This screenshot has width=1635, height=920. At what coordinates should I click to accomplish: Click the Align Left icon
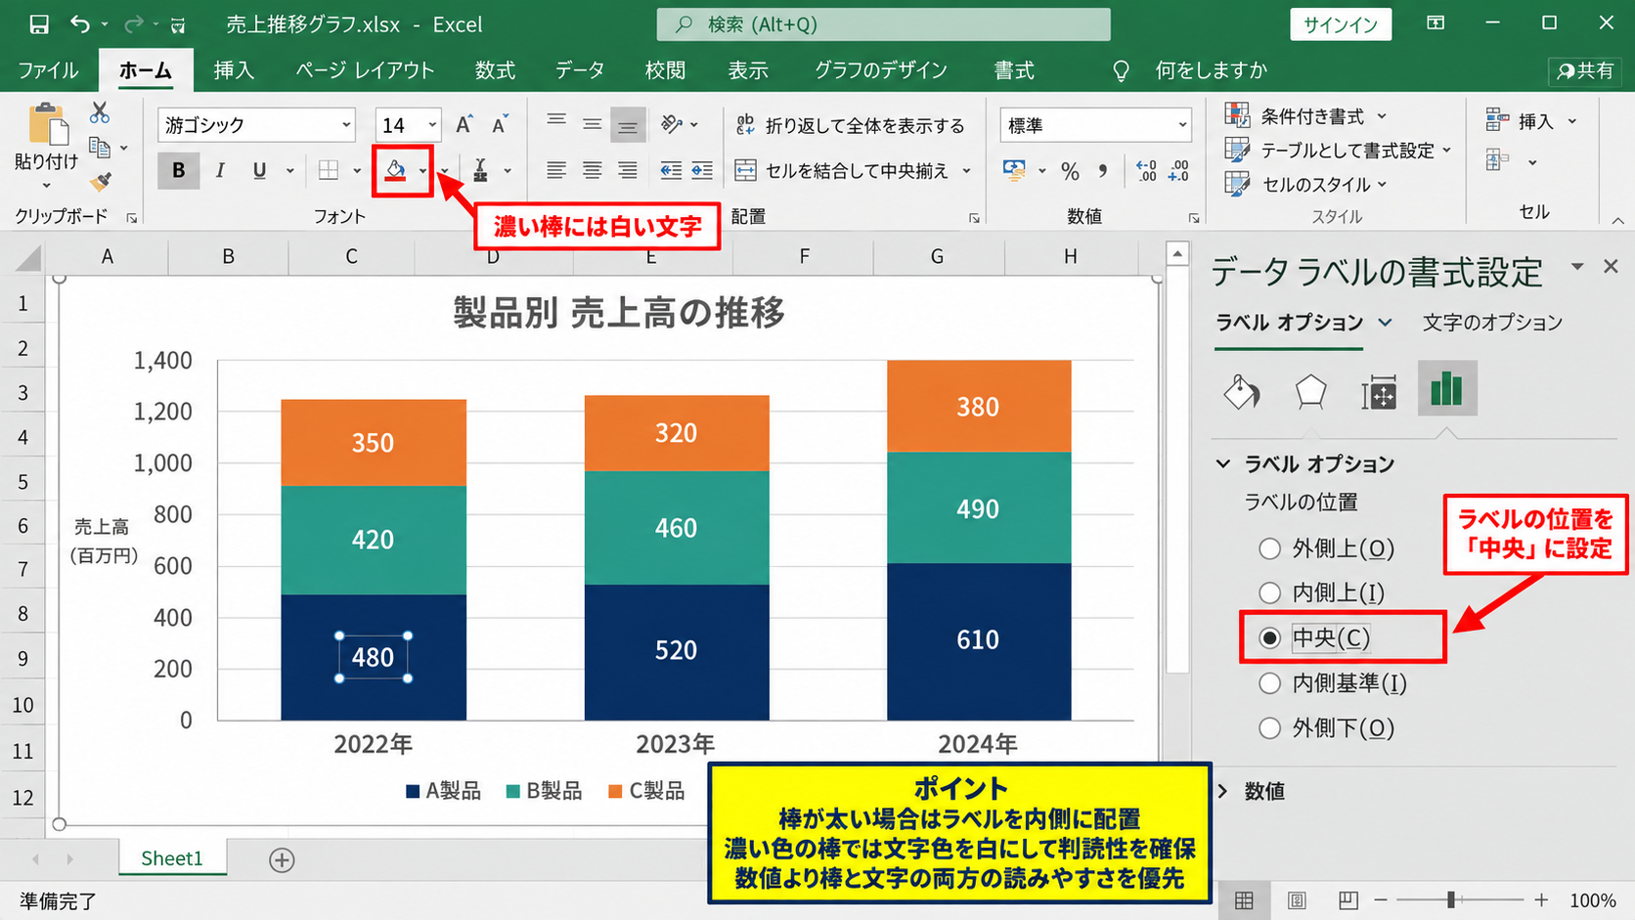[x=556, y=171]
